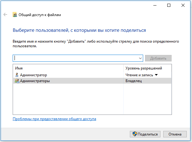The height and width of the screenshot is (142, 192).
Task: Click the Добавить button
Action: pos(158,58)
